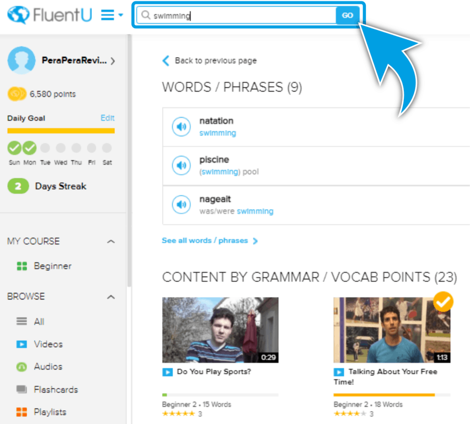Open the word nageait
Viewport: 470px width, 424px height.
point(215,199)
